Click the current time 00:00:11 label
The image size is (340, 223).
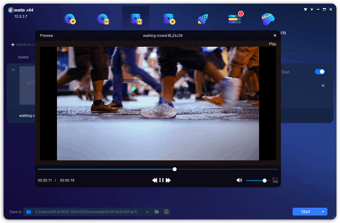tap(45, 180)
